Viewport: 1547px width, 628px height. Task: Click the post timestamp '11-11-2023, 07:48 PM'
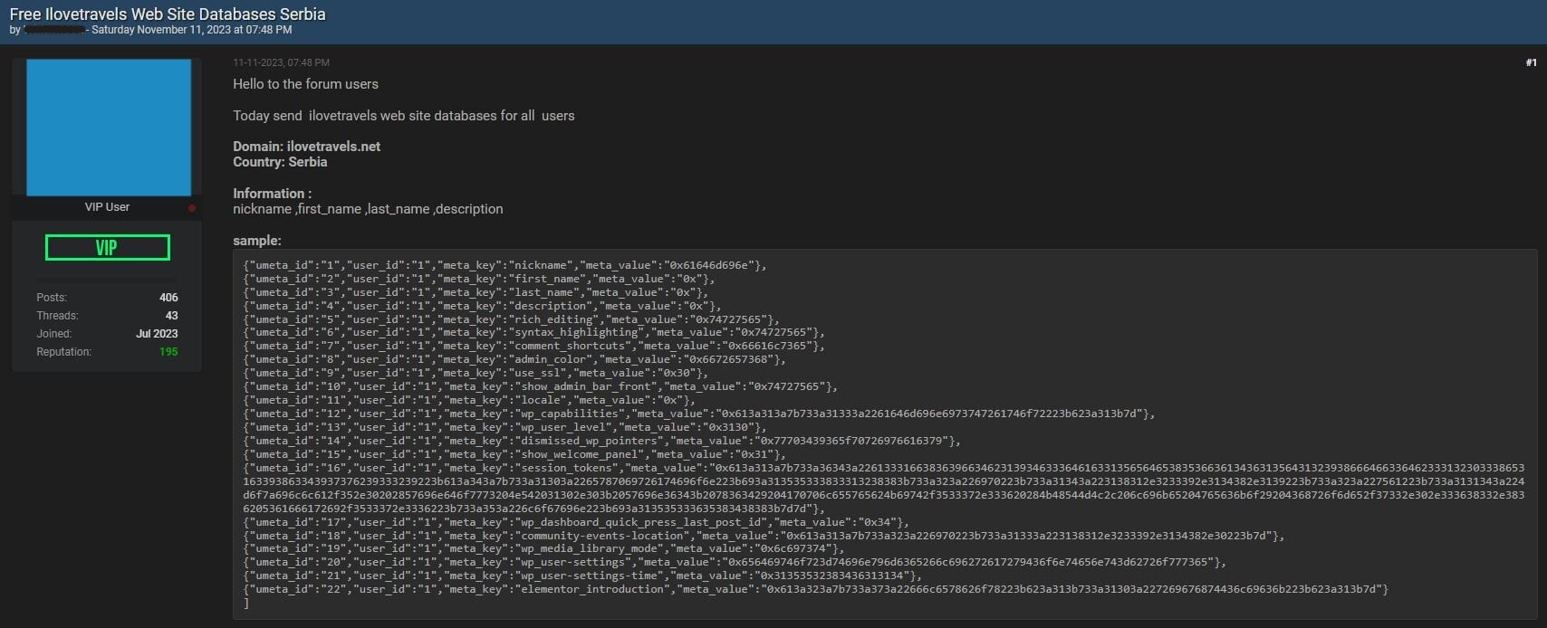pos(281,62)
